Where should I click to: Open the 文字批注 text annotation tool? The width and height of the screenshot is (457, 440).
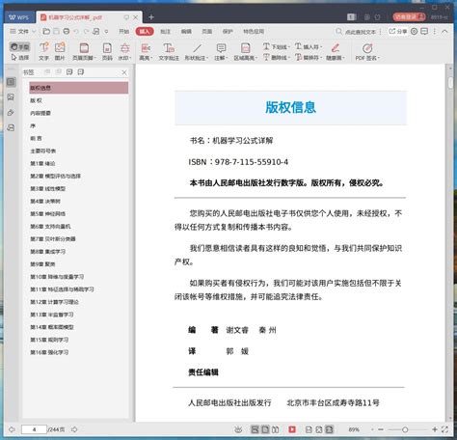(x=169, y=51)
